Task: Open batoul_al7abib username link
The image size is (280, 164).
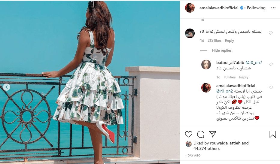Action: tap(230, 62)
